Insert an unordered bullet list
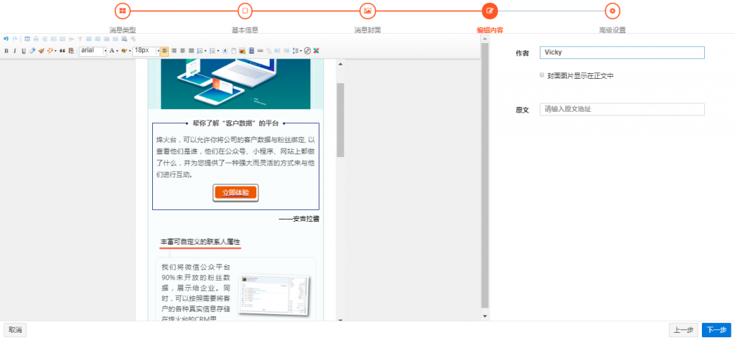The width and height of the screenshot is (735, 340). 212,51
